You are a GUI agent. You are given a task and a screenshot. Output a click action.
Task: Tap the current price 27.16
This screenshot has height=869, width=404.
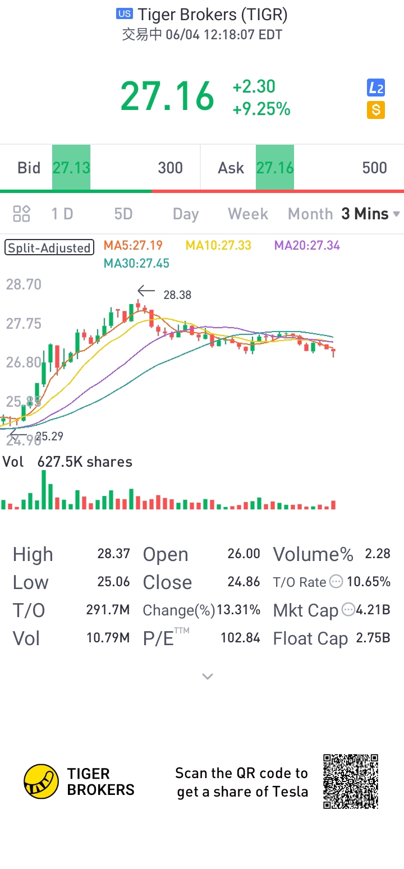pyautogui.click(x=167, y=96)
